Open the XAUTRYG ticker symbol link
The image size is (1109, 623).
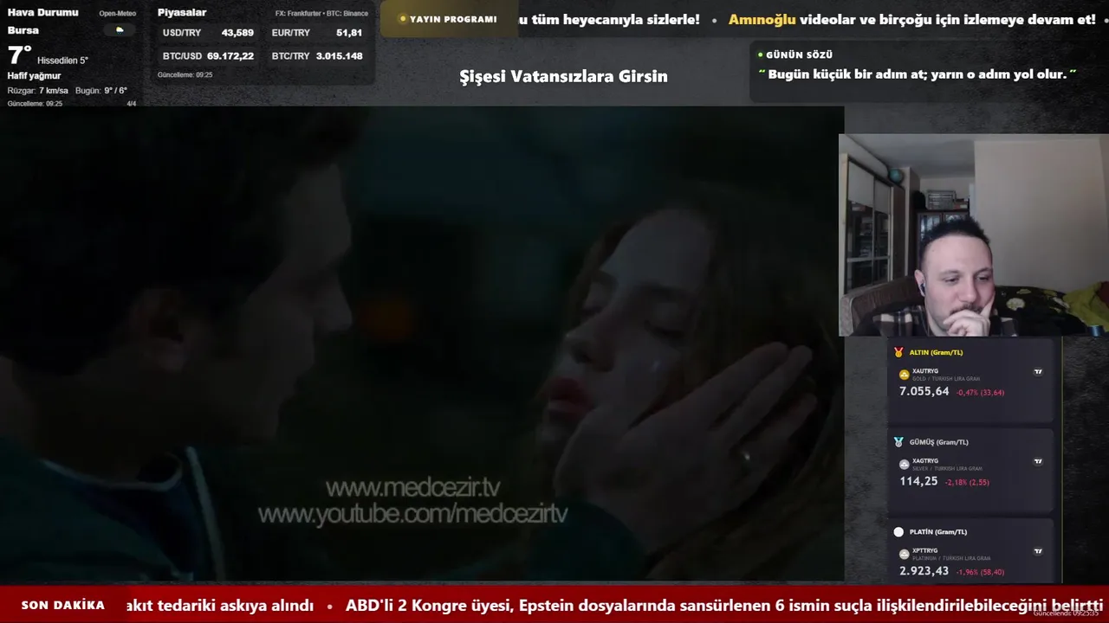point(925,371)
